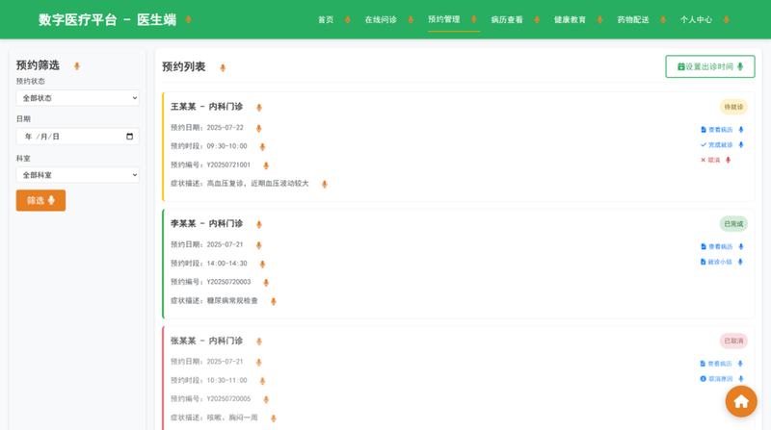Click the blue microphone icon next to 就诊小结

pyautogui.click(x=741, y=262)
